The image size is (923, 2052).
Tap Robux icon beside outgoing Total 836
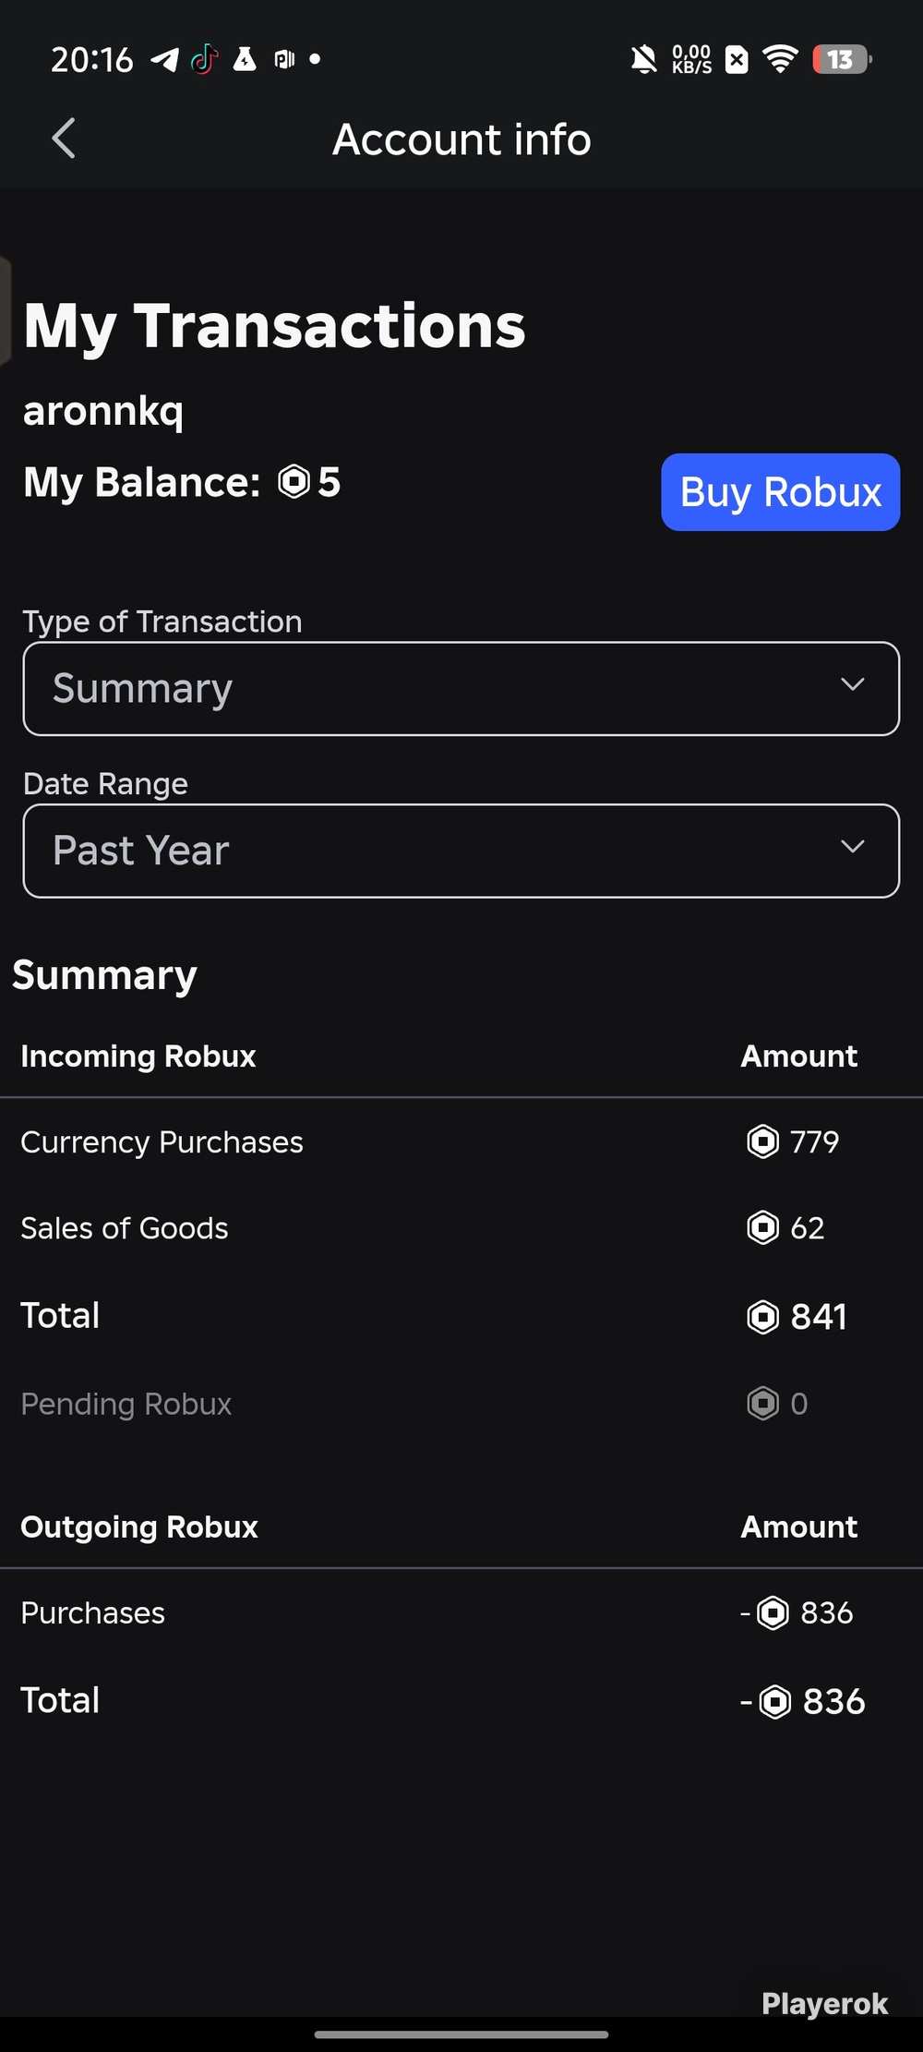point(774,1702)
